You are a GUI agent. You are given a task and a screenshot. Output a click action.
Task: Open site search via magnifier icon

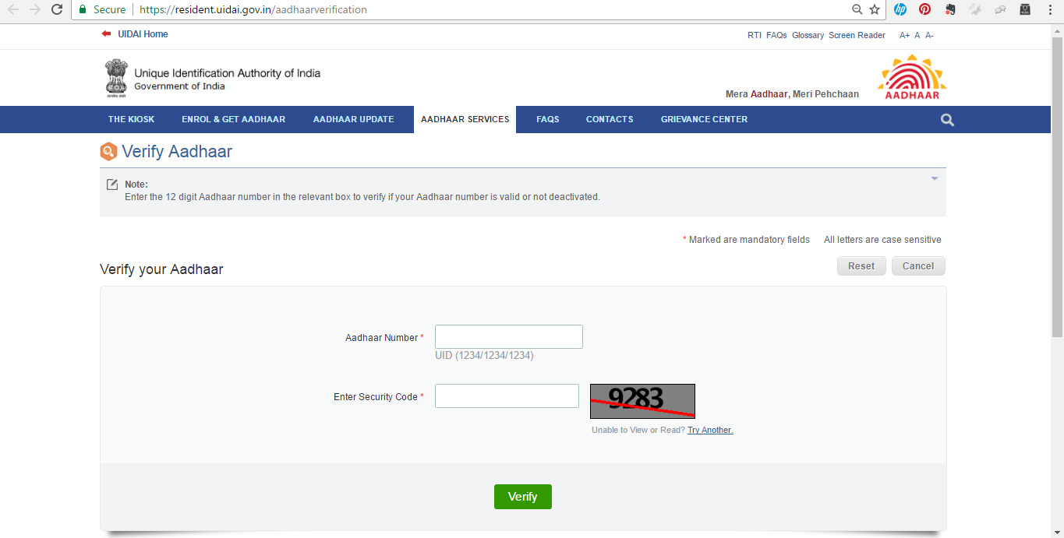pos(946,119)
